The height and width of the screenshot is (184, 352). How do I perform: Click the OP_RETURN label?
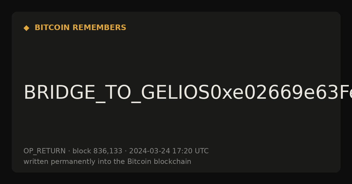click(45, 151)
